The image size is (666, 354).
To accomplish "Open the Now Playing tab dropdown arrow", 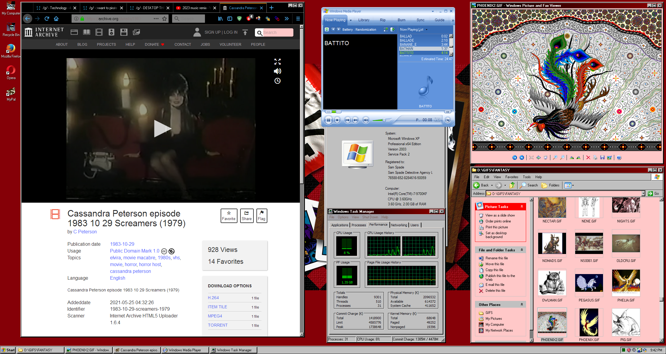I will 351,20.
